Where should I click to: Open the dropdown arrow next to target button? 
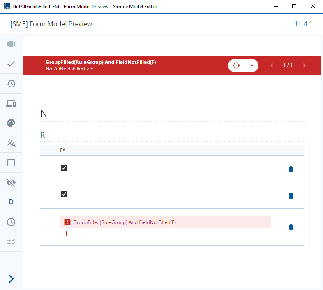(252, 65)
